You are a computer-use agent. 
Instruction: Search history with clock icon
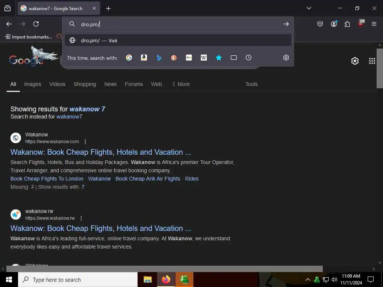click(x=248, y=58)
